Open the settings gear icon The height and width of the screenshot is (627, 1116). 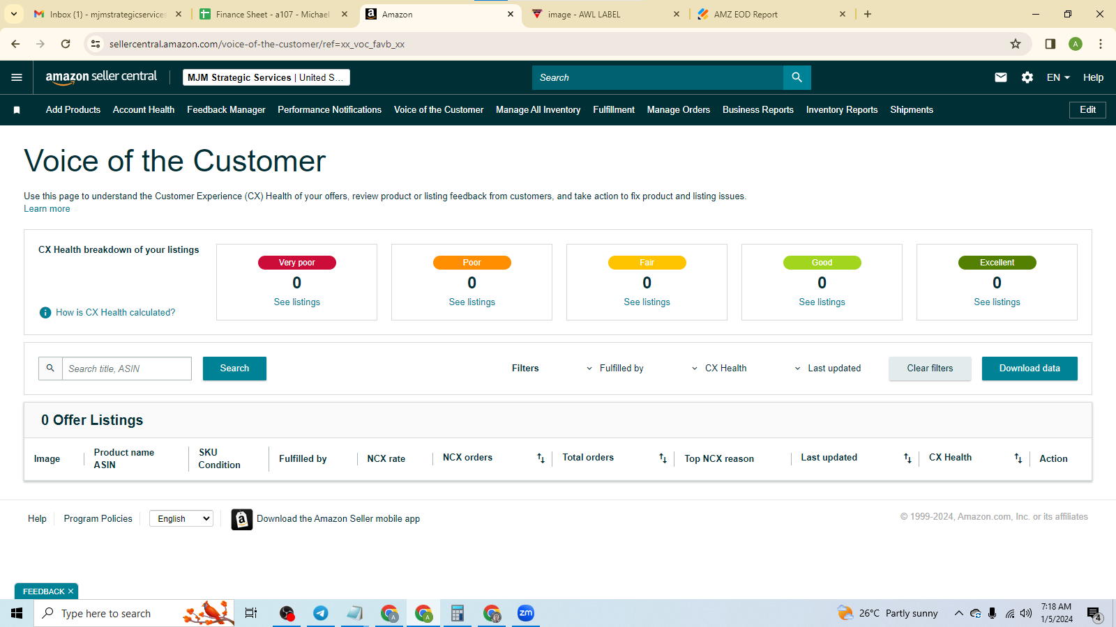click(1027, 77)
